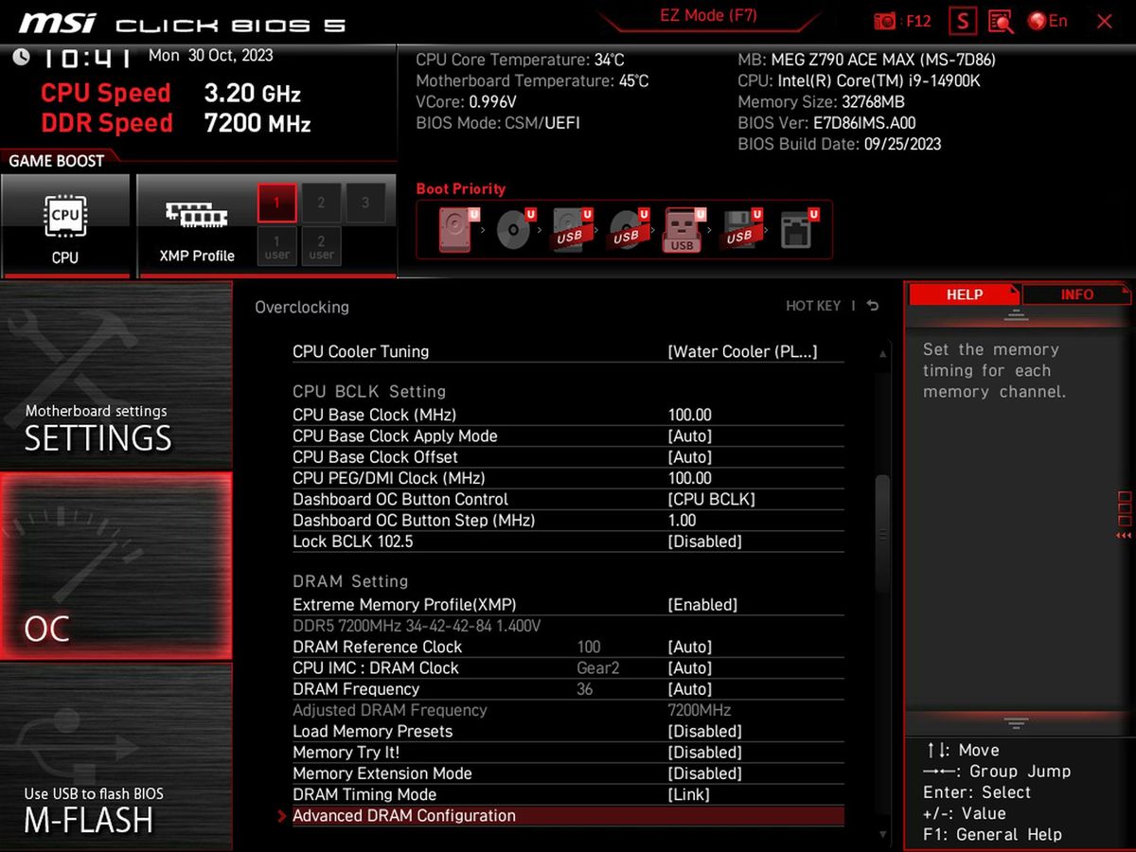Select the network boot device icon
1136x852 pixels.
(798, 229)
